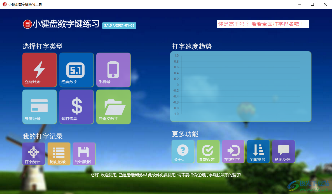Viewport: 332px width, 194px height.
Task: Click the 我的打字记录 heading
Action: pyautogui.click(x=43, y=136)
